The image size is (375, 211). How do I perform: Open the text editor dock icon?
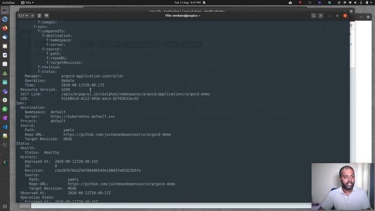click(5, 55)
